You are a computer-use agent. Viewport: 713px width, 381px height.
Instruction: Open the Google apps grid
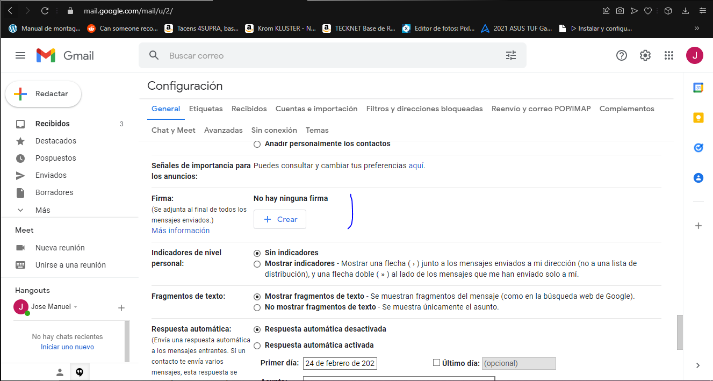669,55
